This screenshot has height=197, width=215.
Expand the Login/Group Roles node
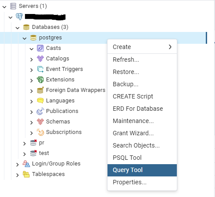(18, 165)
